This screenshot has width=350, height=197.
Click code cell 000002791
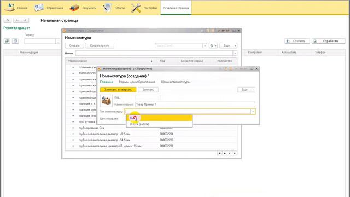tap(166, 146)
